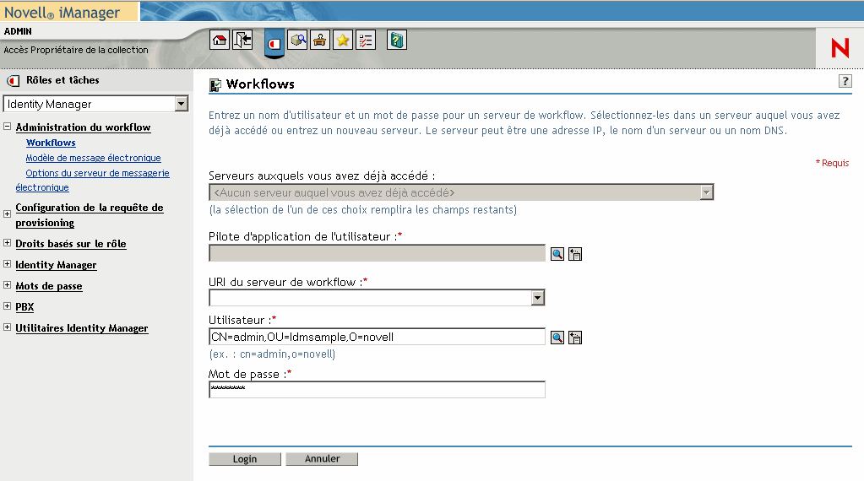Collapse Administration du workflow node
Screen dimensions: 864x481
point(7,127)
